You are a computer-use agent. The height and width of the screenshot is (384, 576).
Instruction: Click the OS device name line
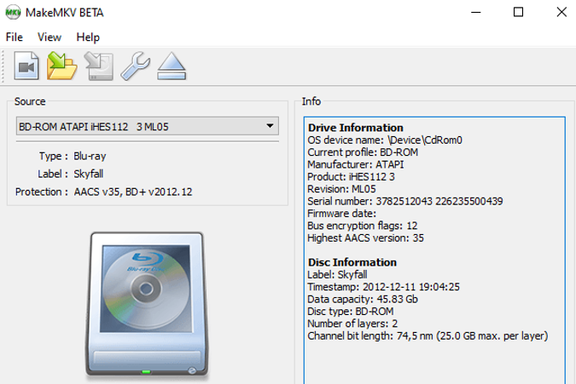(x=385, y=140)
